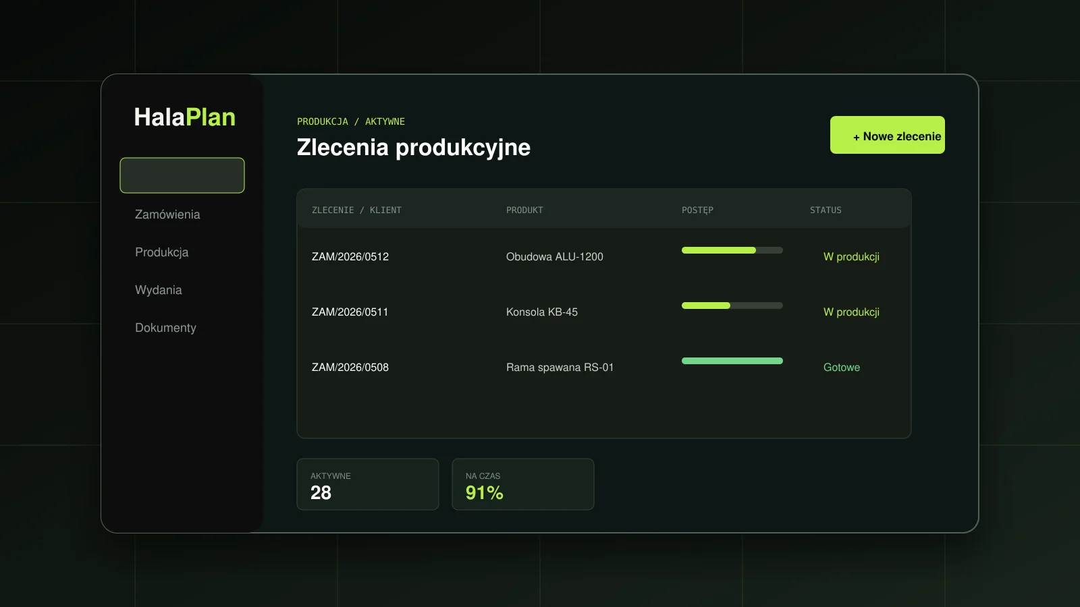Click the ZLECENIE / KLIENT column header
The width and height of the screenshot is (1080, 607).
click(x=356, y=210)
